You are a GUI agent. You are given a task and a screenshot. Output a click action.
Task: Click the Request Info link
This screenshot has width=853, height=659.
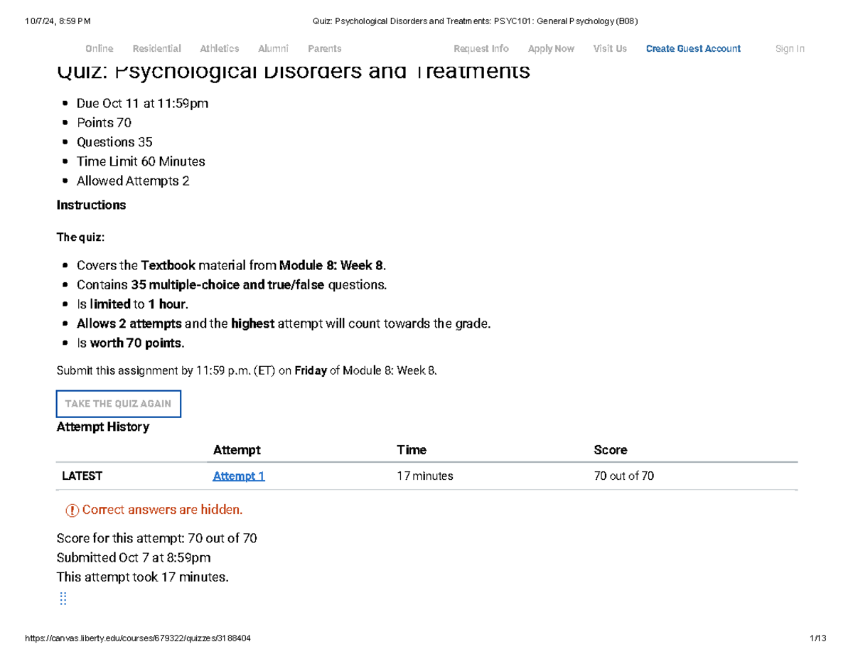(x=481, y=49)
